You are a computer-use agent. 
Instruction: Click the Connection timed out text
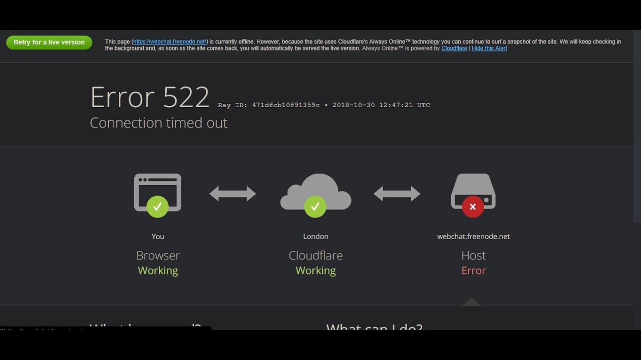pyautogui.click(x=159, y=123)
